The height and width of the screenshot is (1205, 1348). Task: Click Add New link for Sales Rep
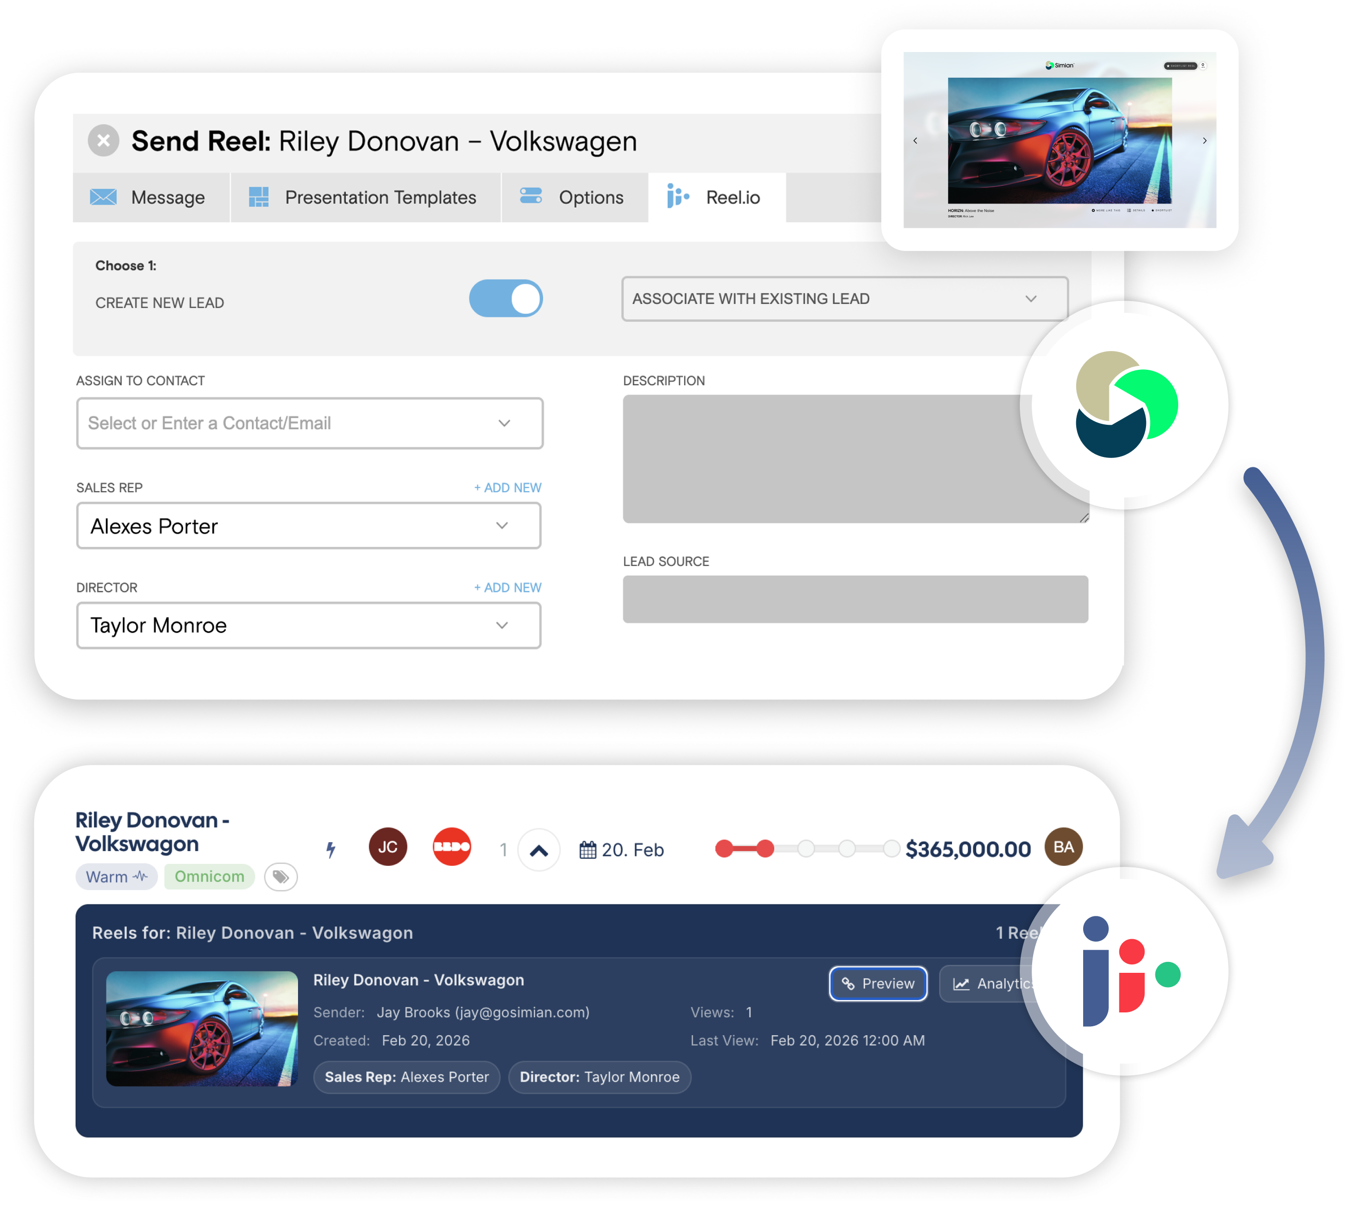click(508, 487)
